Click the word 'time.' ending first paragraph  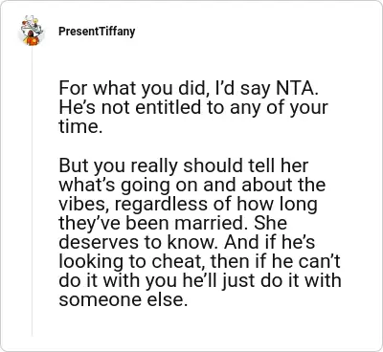click(80, 126)
